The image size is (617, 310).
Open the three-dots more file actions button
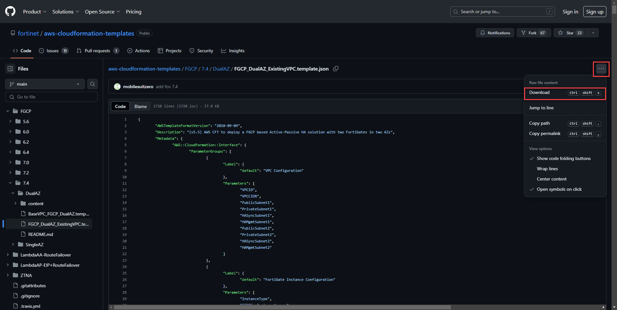[x=601, y=69]
